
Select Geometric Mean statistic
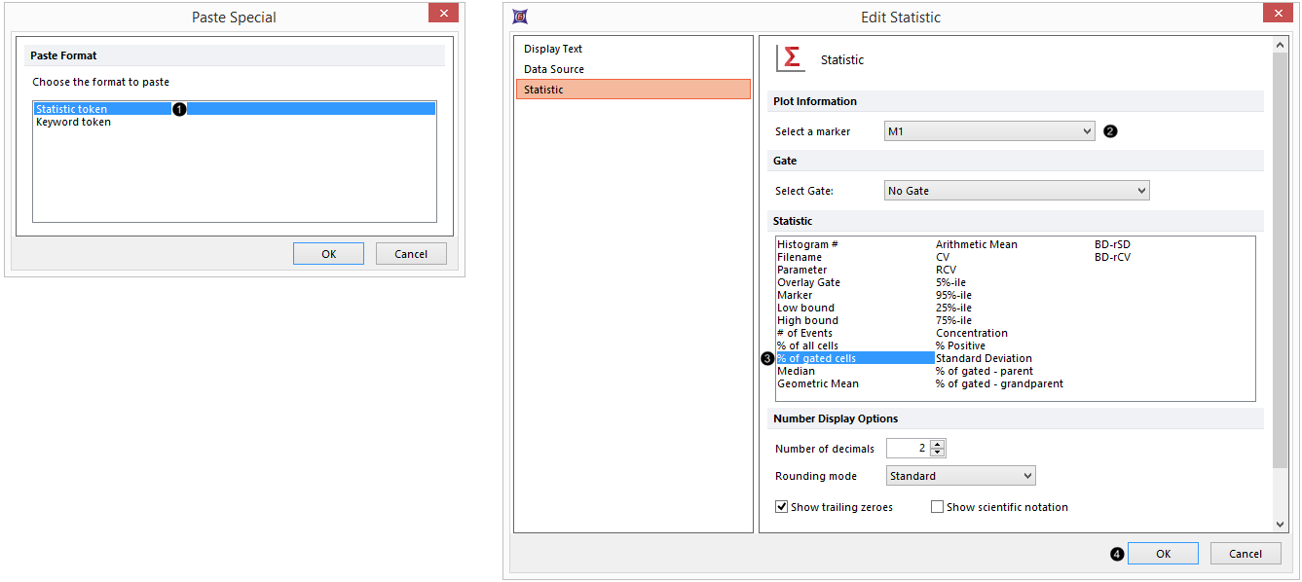pos(818,383)
